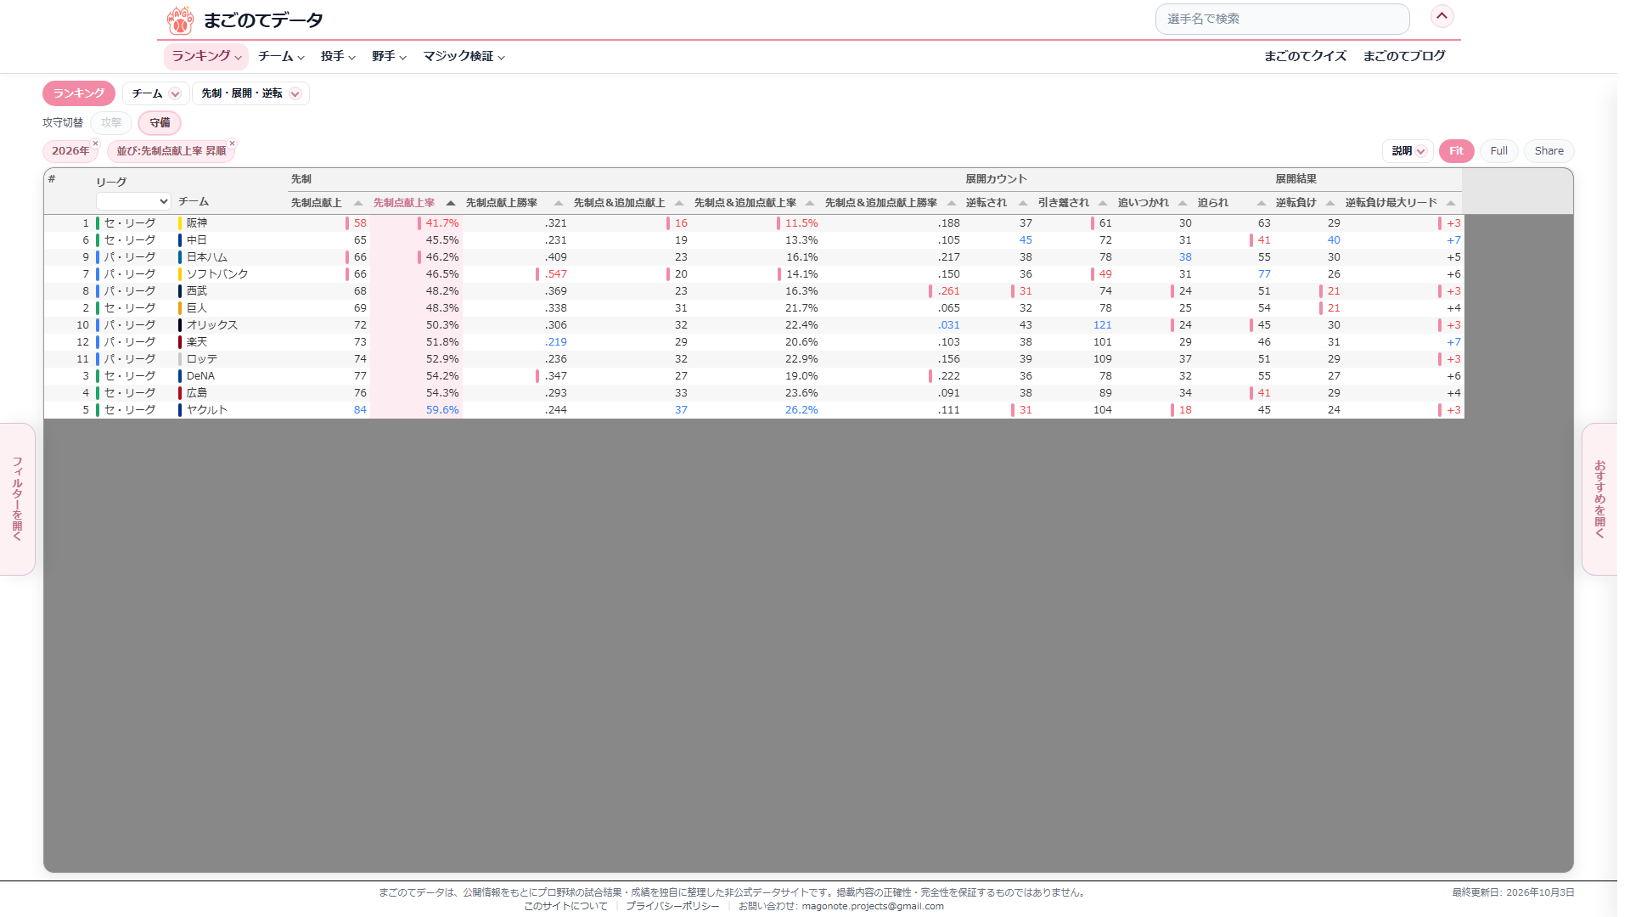This screenshot has height=917, width=1630.
Task: Open the 先制・展開・逆転 category dropdown
Action: pos(250,93)
